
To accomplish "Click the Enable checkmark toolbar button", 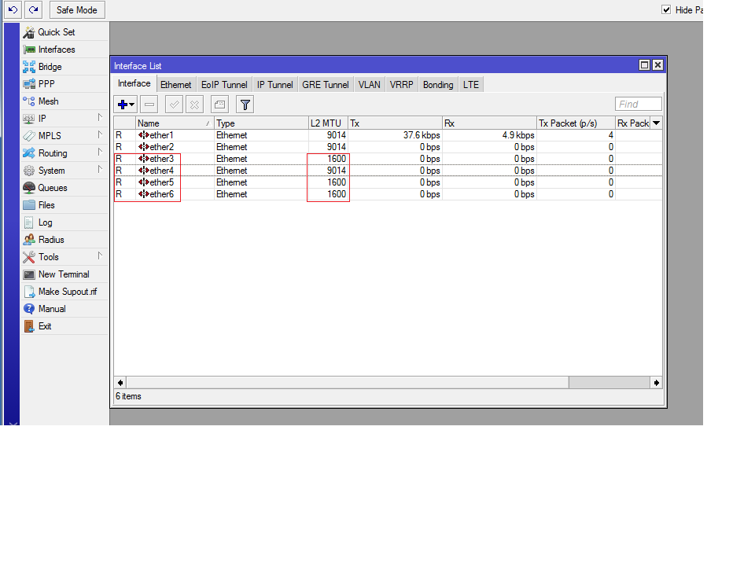I will (174, 105).
